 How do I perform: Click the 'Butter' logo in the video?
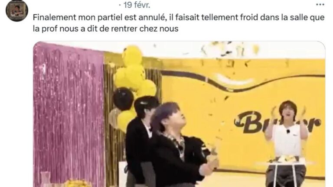point(277,122)
